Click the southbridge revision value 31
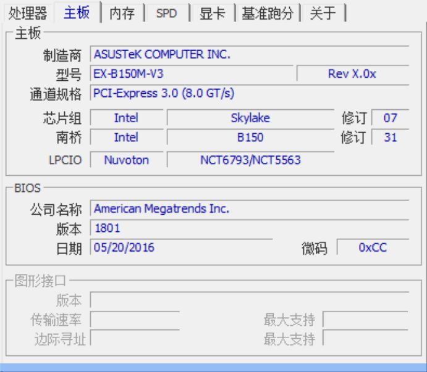 (391, 137)
